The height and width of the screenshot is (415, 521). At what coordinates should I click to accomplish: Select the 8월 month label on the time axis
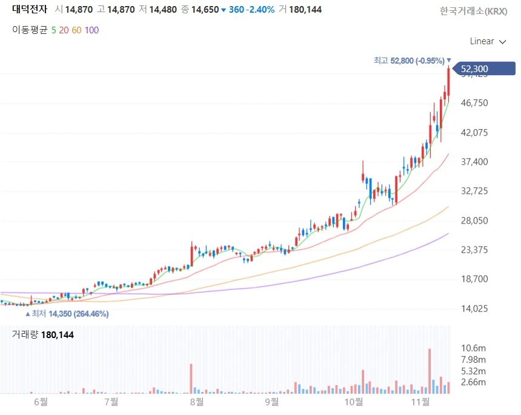pos(196,401)
